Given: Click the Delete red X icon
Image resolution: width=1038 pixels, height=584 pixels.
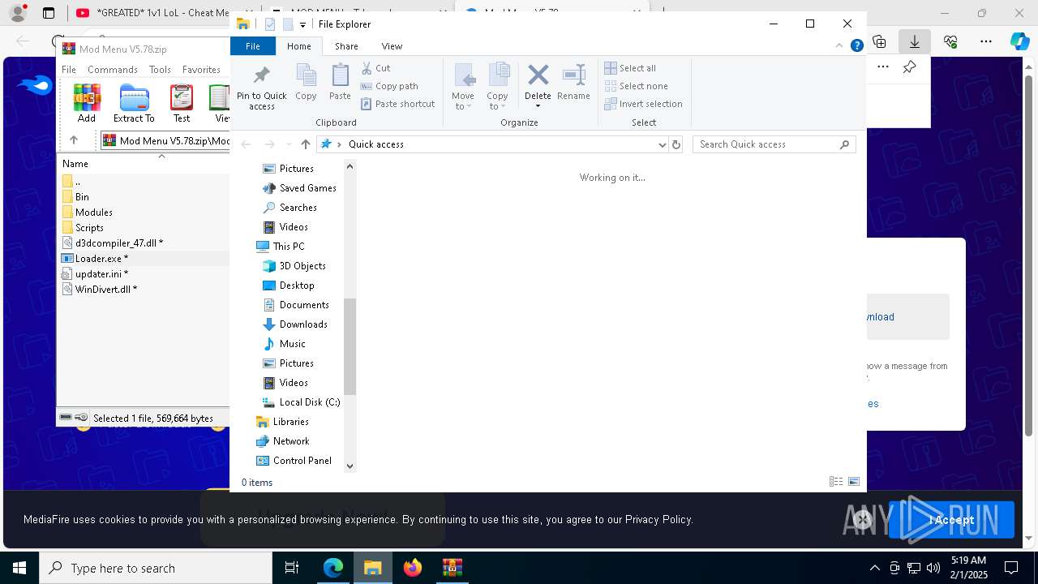Looking at the screenshot, I should coord(538,75).
